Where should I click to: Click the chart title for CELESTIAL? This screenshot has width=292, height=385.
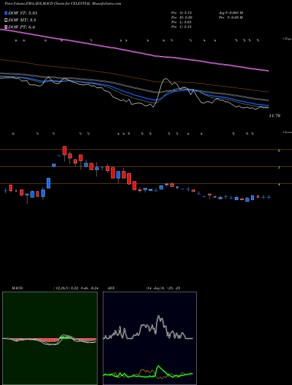63,3
